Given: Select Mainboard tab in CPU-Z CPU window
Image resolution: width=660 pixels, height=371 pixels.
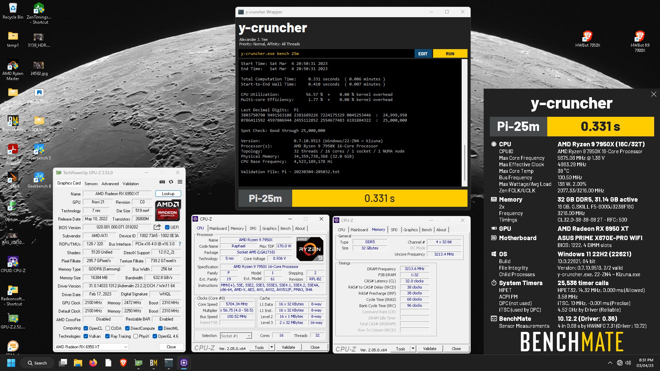Looking at the screenshot, I should click(x=218, y=228).
